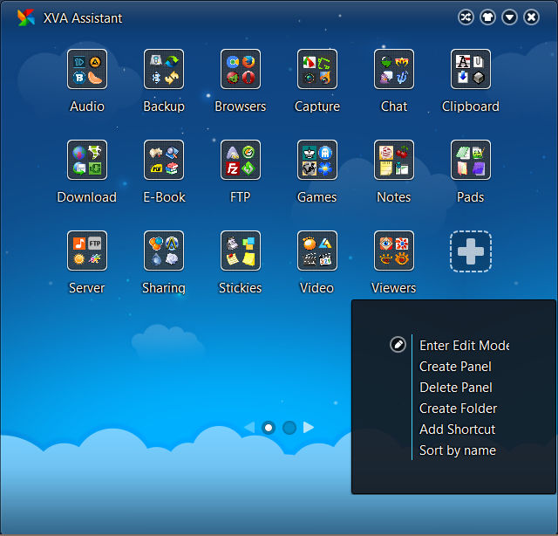Open the down-arrow menu button in title bar
Screen dimensions: 558x536
tap(509, 17)
